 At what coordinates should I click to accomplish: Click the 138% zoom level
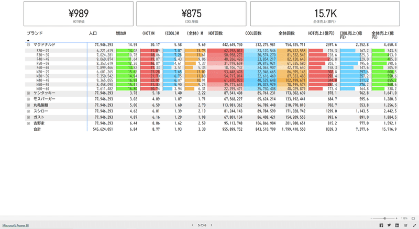(404, 219)
